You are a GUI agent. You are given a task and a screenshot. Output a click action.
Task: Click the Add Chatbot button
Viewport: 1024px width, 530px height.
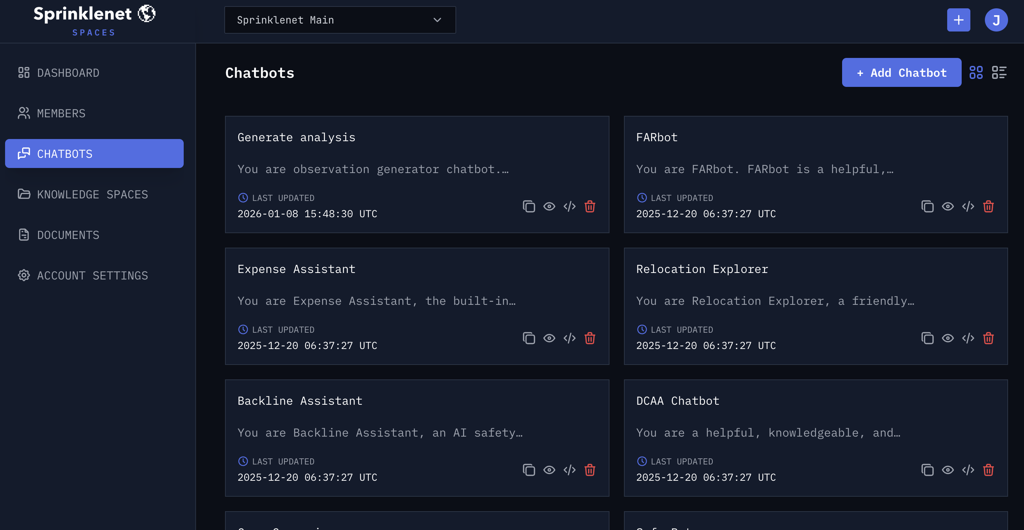[x=902, y=72]
